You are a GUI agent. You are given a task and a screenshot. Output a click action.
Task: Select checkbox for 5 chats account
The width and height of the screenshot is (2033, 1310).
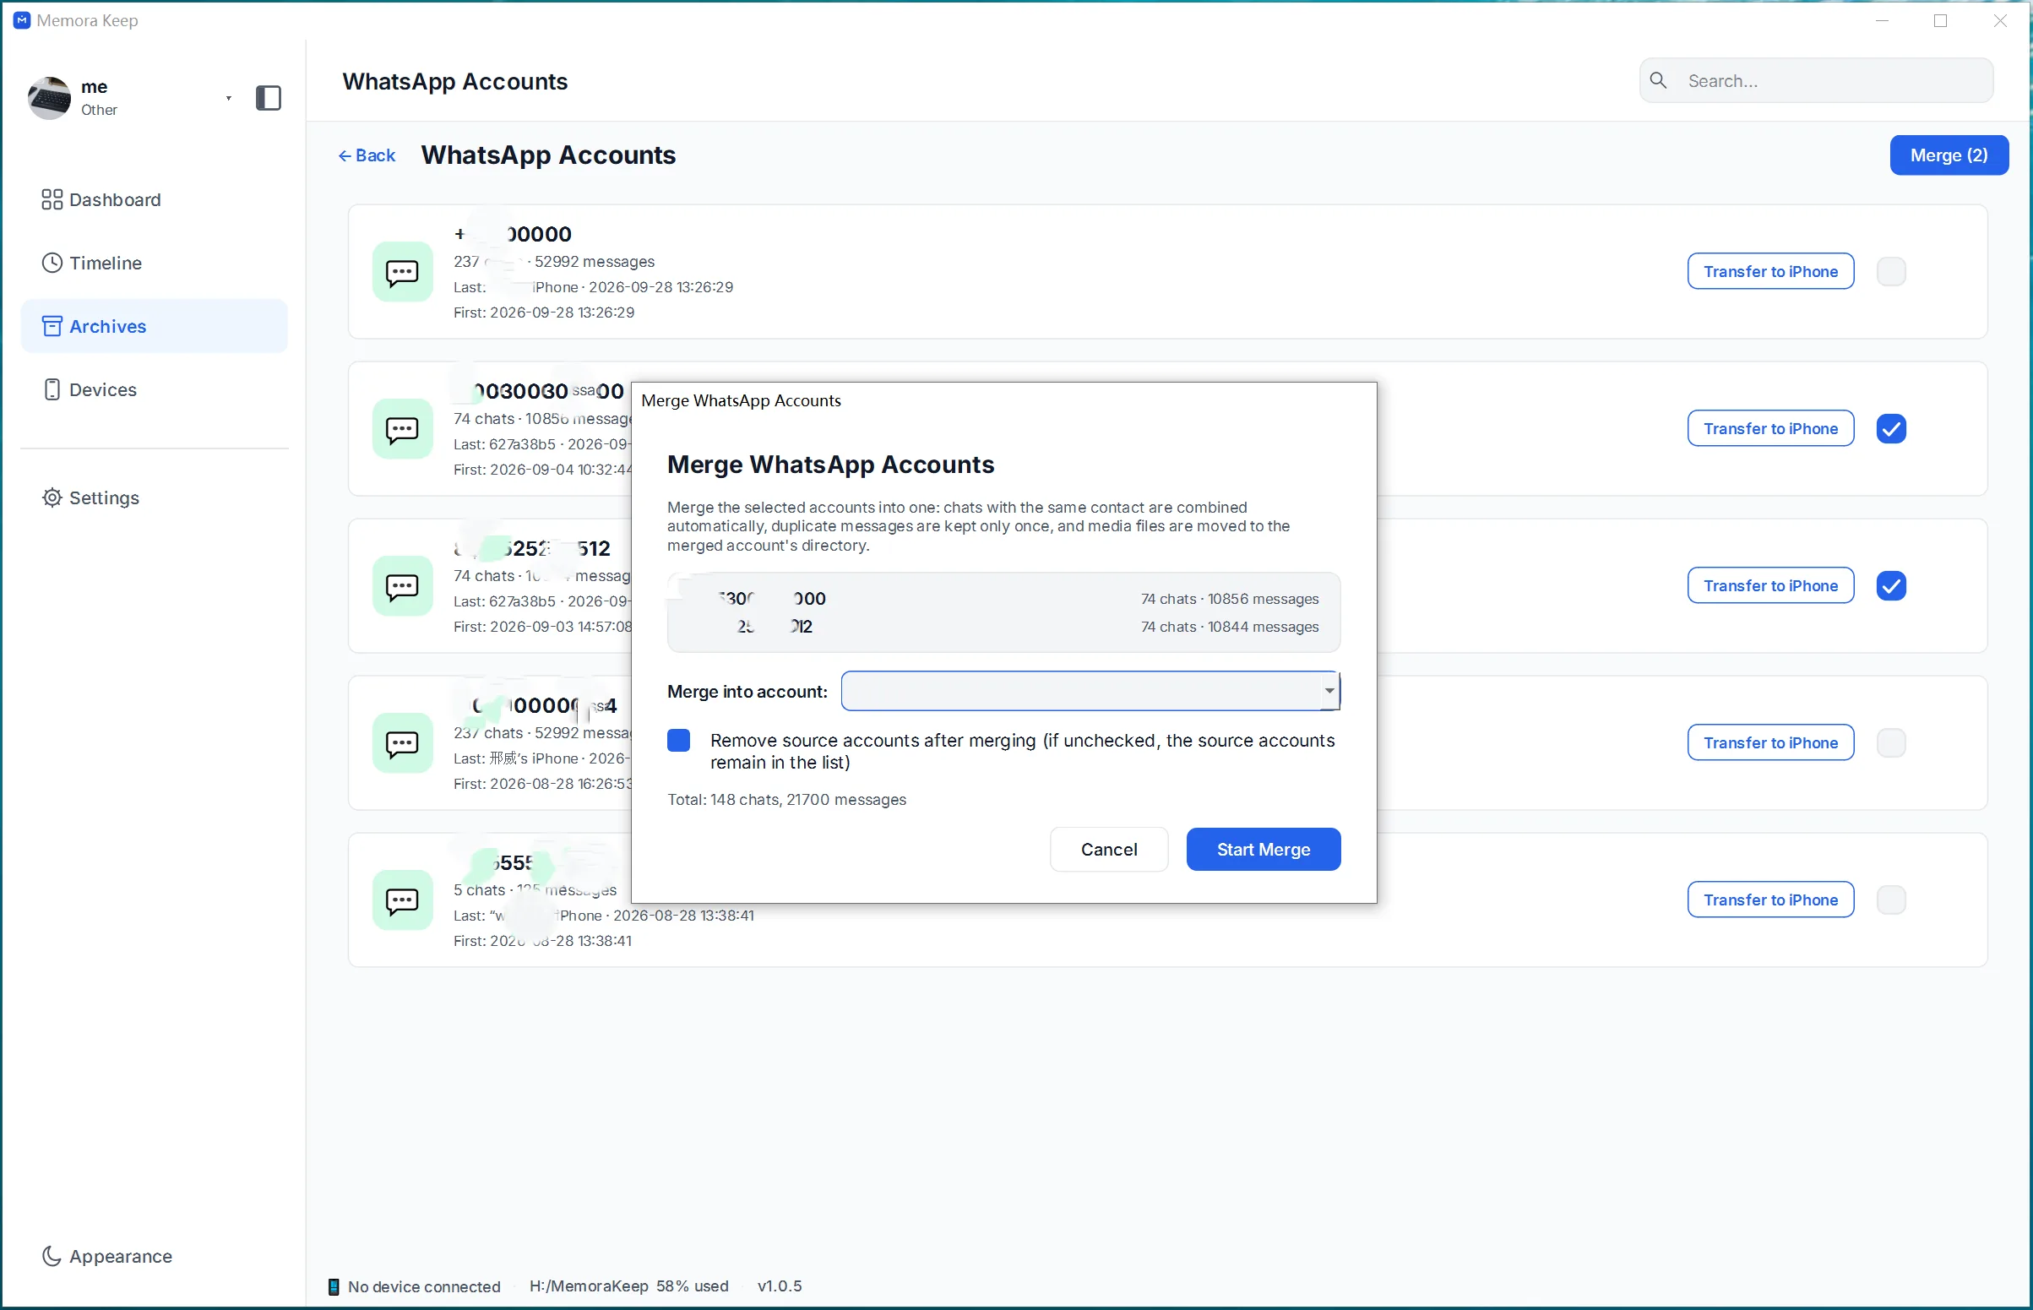[x=1891, y=900]
